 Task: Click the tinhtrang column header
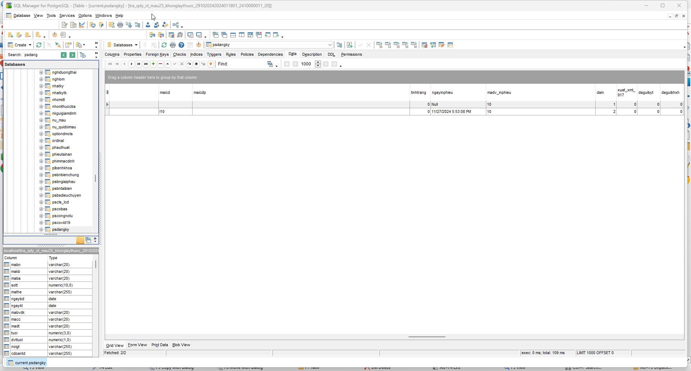click(x=420, y=93)
